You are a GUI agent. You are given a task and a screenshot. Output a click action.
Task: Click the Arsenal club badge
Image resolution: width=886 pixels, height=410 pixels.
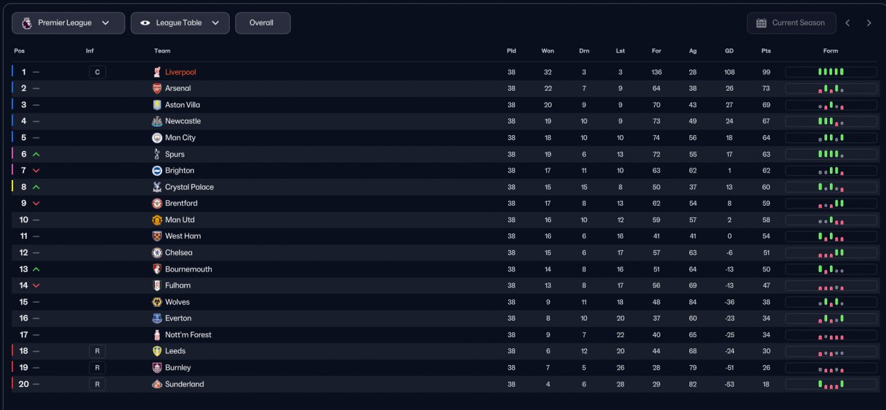pos(157,89)
